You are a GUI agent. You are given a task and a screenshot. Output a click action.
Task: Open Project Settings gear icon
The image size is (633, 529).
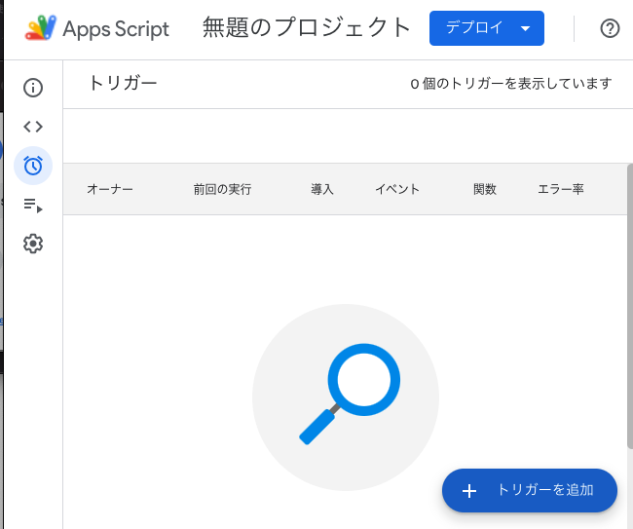(x=33, y=244)
